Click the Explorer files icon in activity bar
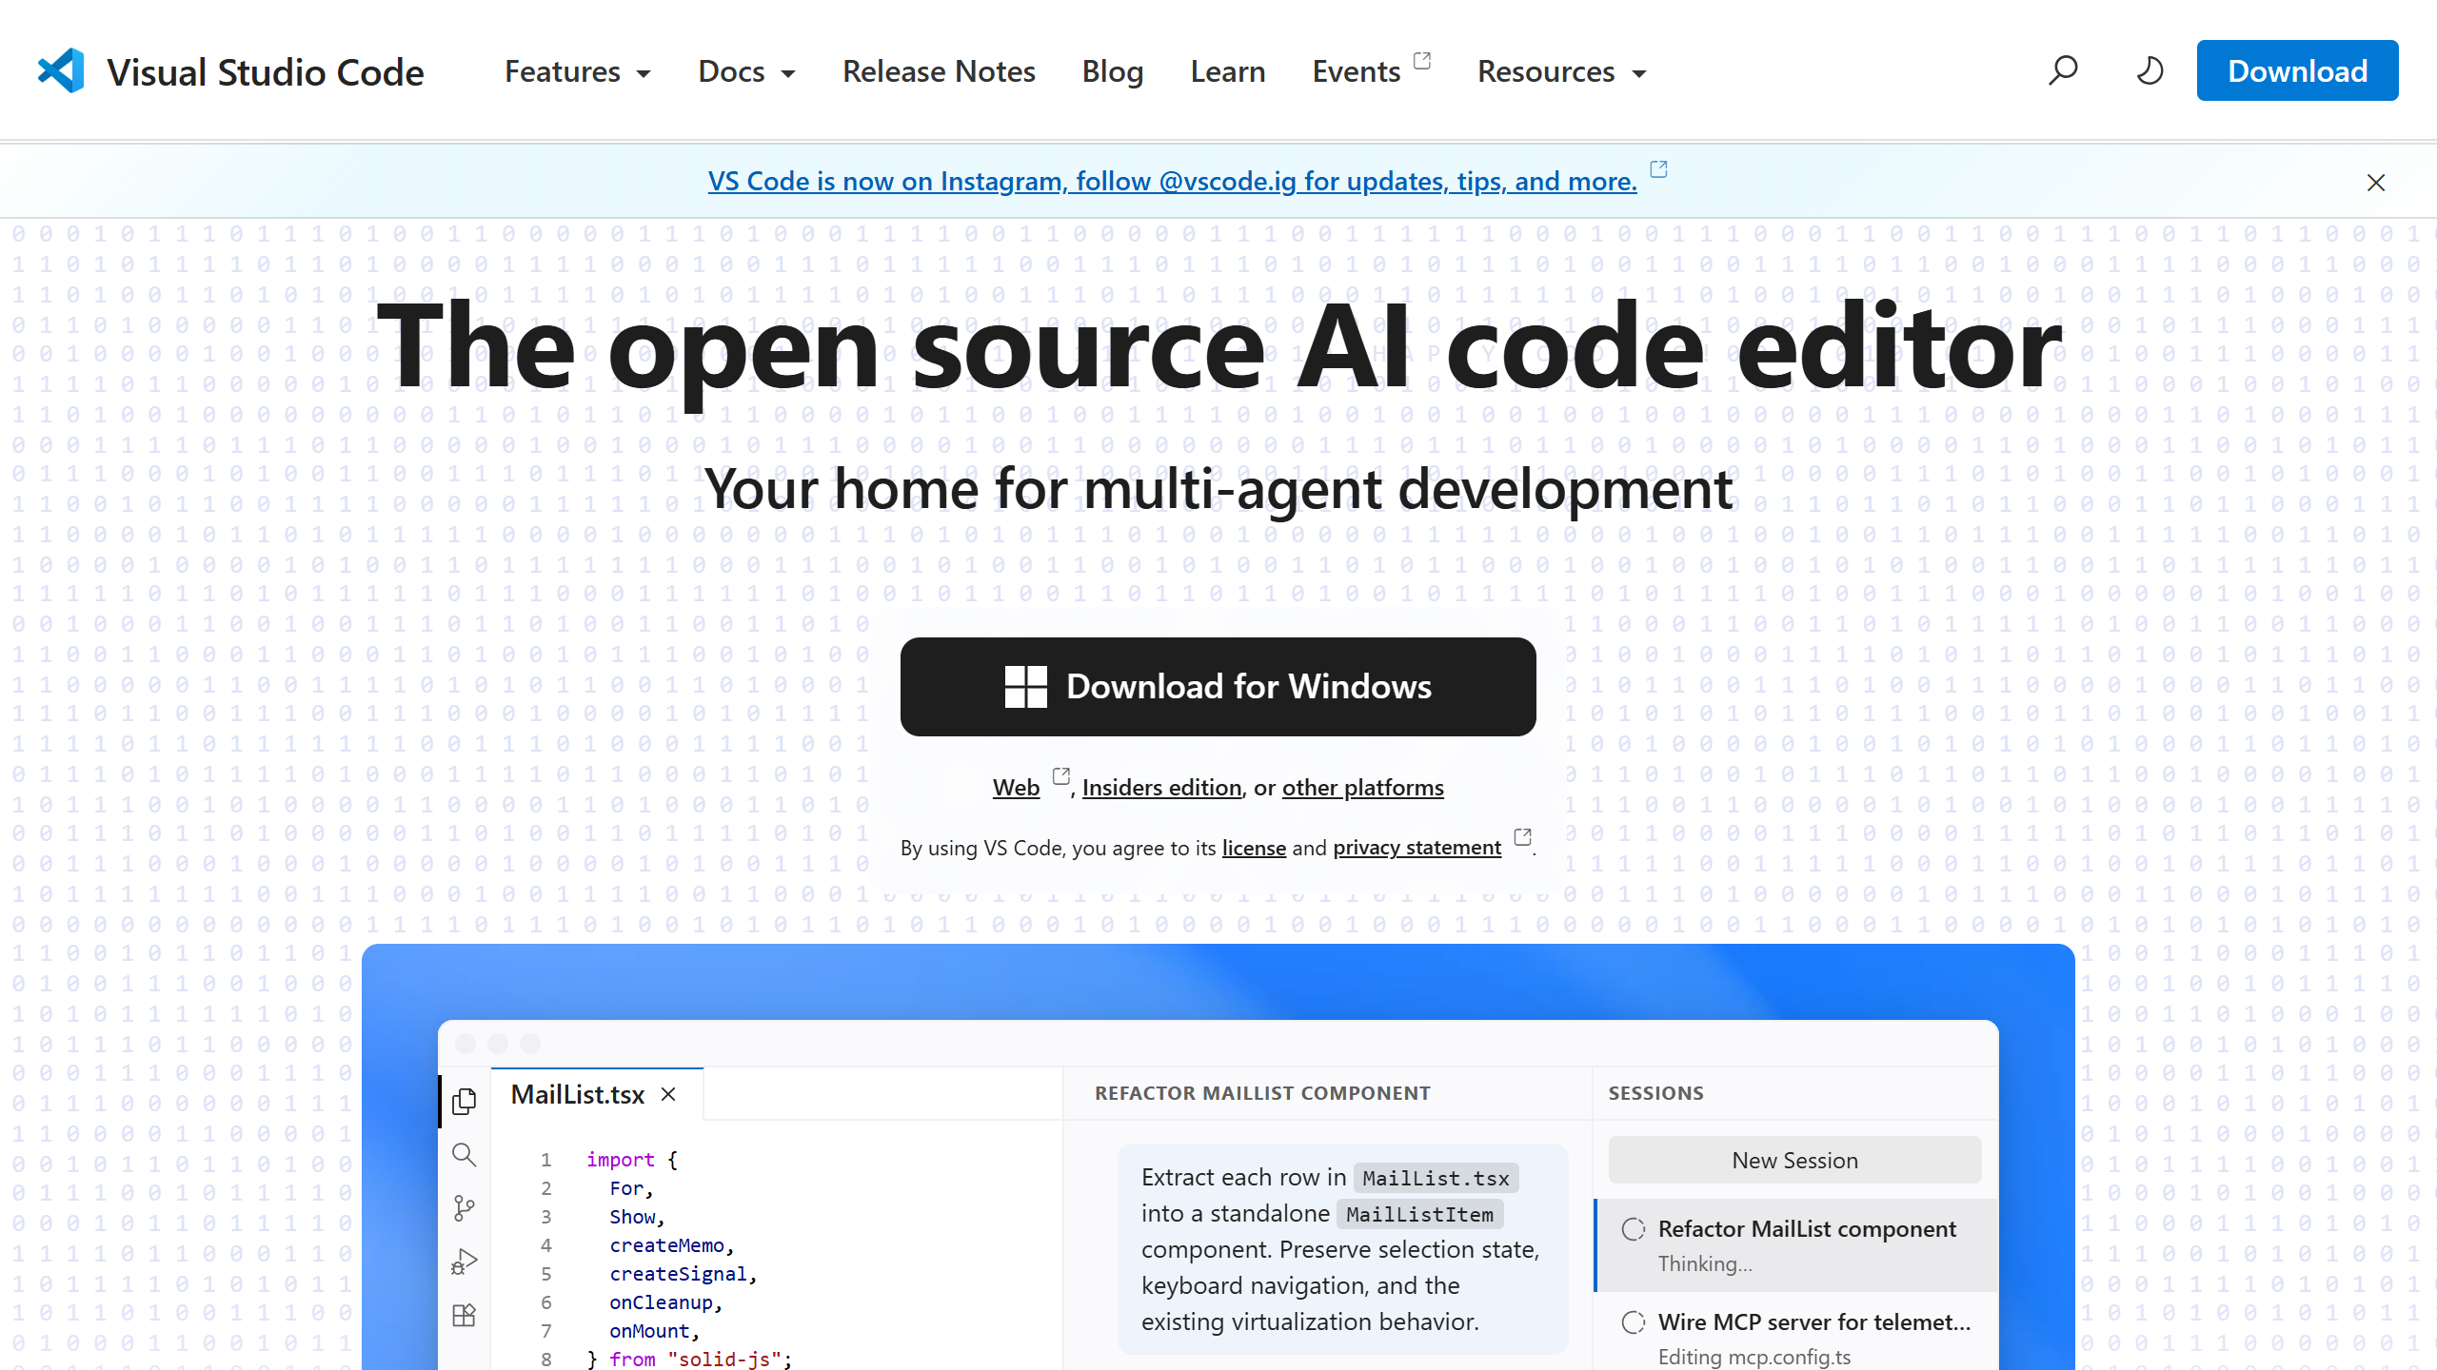The width and height of the screenshot is (2437, 1370). 465,1102
